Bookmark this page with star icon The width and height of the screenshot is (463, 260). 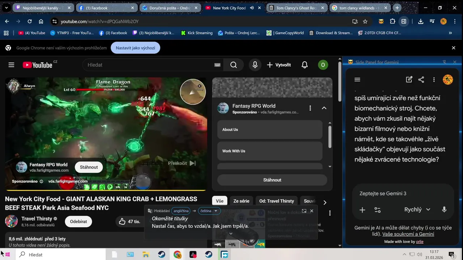pyautogui.click(x=365, y=21)
